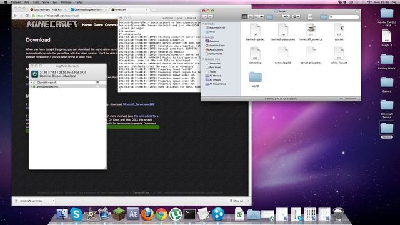Click the Finder search field
The height and width of the screenshot is (225, 400).
point(344,17)
